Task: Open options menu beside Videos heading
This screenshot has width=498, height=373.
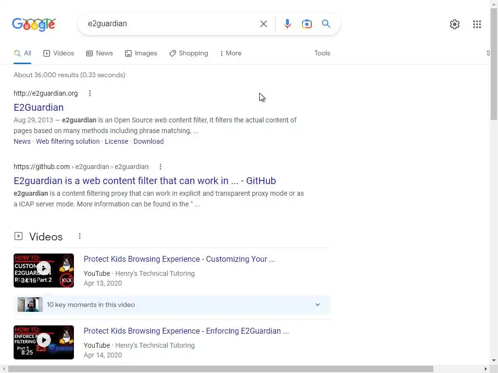Action: [80, 237]
